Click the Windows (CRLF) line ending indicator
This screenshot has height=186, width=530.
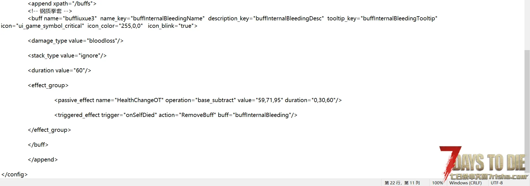click(x=465, y=183)
